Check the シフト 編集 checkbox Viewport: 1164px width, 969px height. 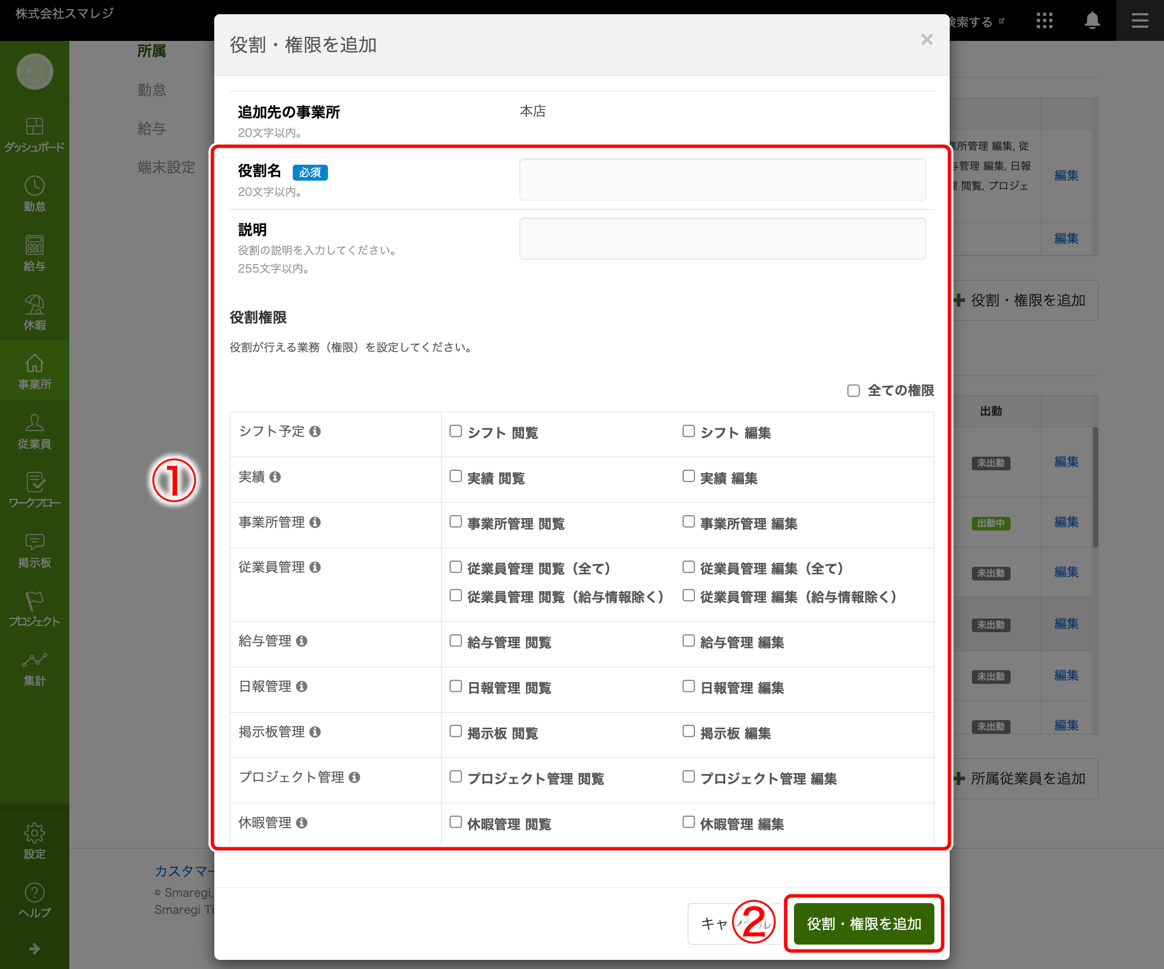[x=688, y=431]
